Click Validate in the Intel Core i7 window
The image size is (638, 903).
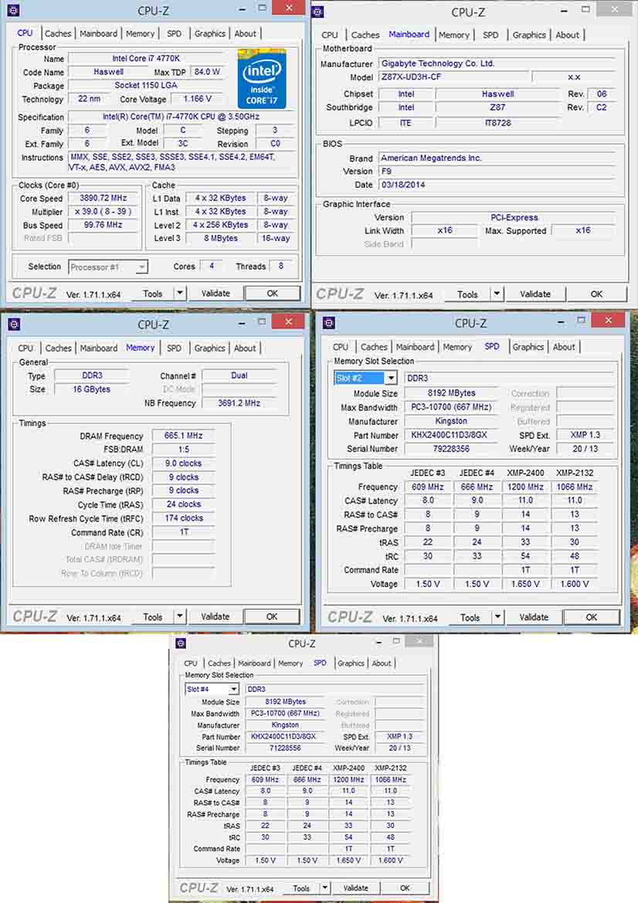click(215, 293)
